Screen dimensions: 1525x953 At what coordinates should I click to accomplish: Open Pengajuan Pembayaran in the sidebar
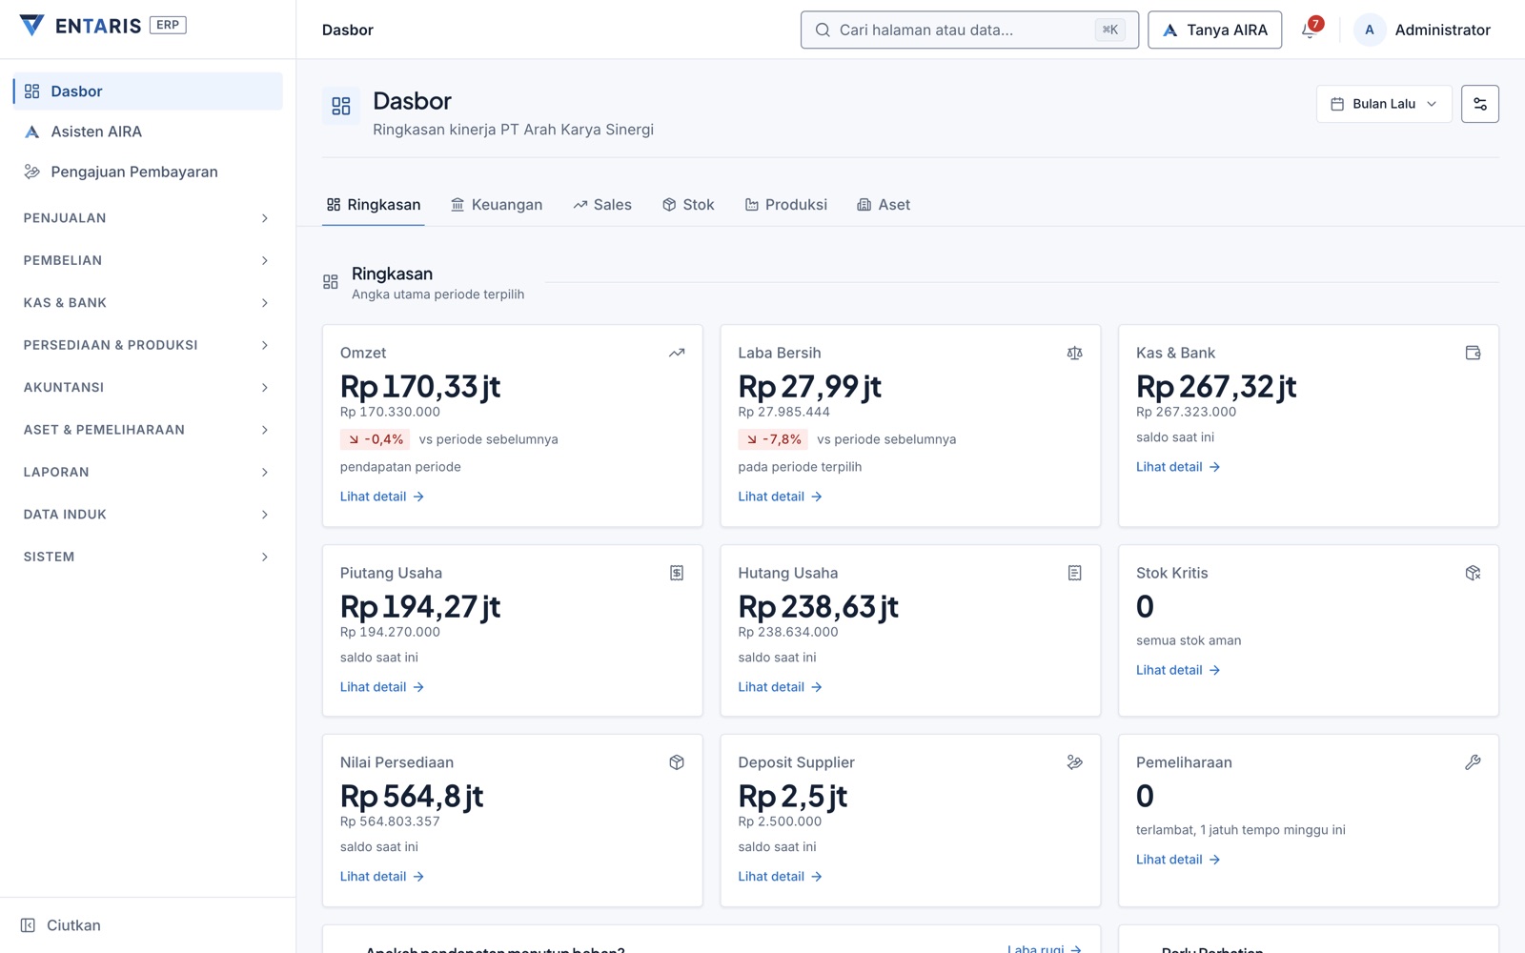tap(148, 172)
